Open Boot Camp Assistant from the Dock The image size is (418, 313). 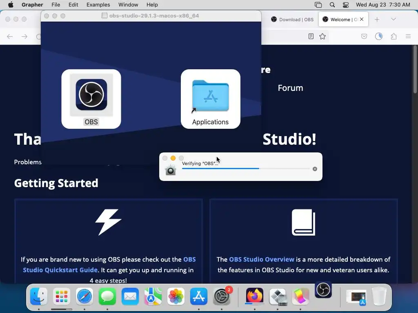point(278,296)
